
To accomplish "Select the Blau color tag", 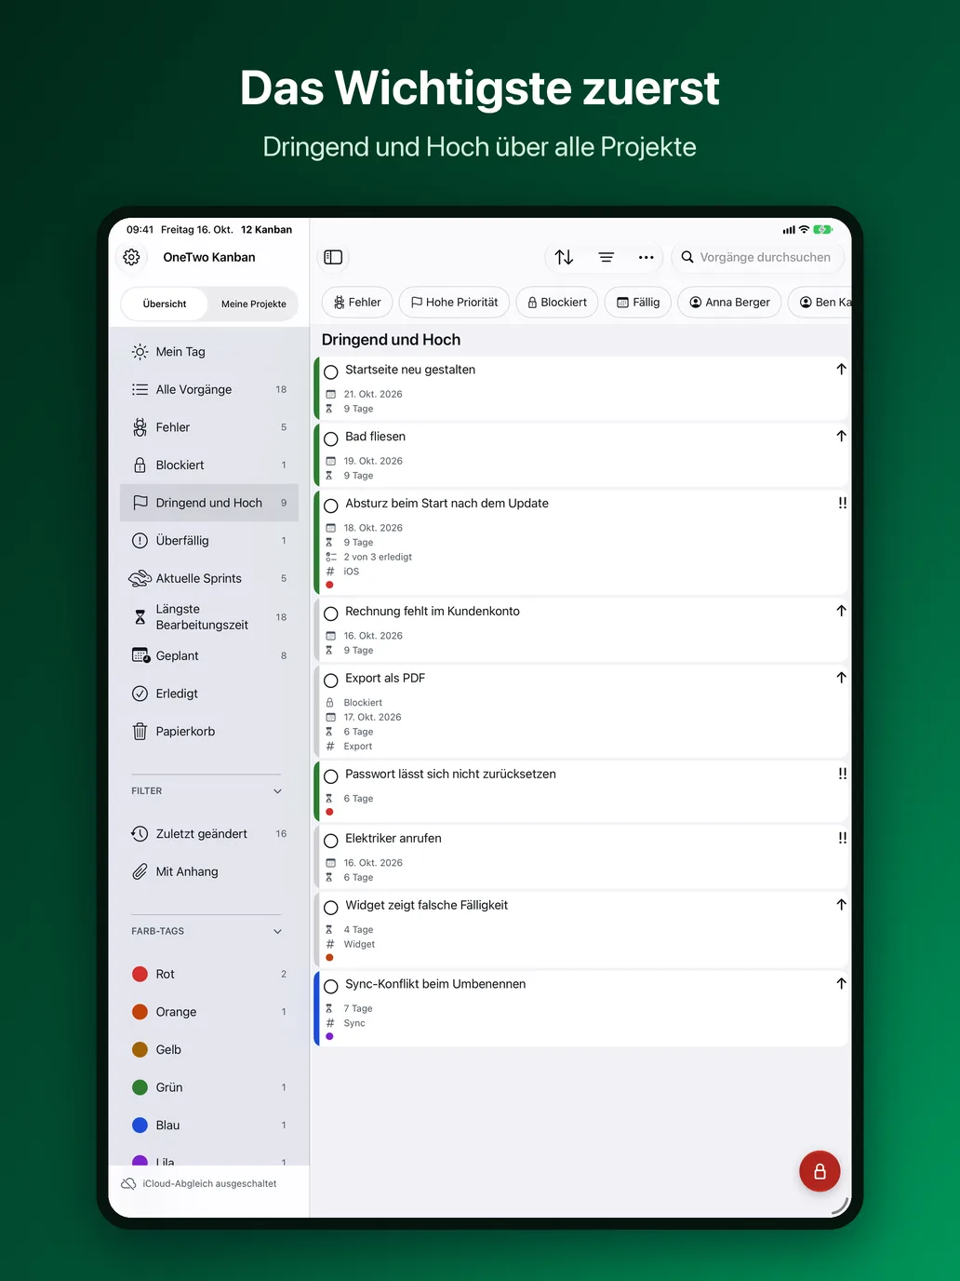I will click(209, 1125).
